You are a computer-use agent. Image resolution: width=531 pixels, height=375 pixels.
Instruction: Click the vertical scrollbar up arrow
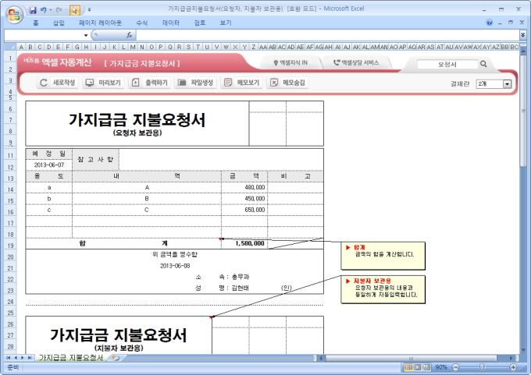click(x=523, y=52)
